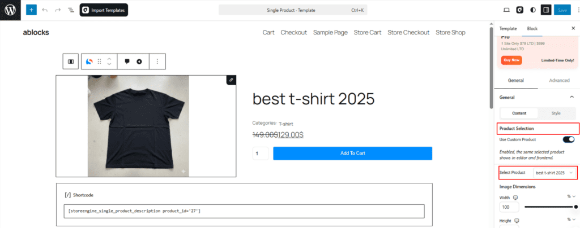Toggle the Use Custom Product switch
This screenshot has height=228, width=580.
point(569,139)
